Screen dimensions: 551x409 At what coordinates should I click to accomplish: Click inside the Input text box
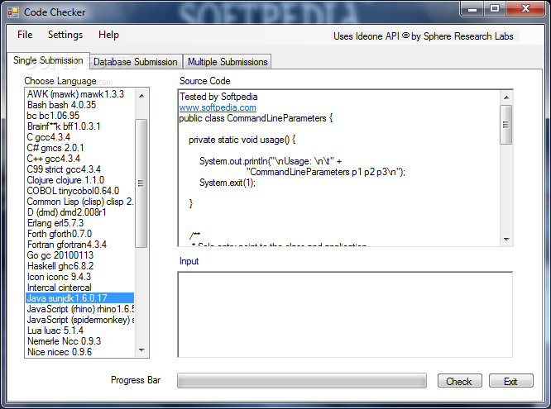(x=345, y=315)
